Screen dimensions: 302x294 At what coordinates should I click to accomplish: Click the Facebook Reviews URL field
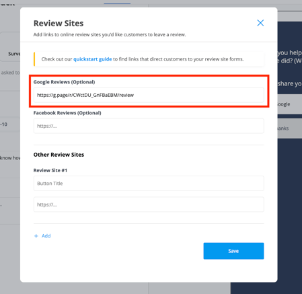click(149, 126)
